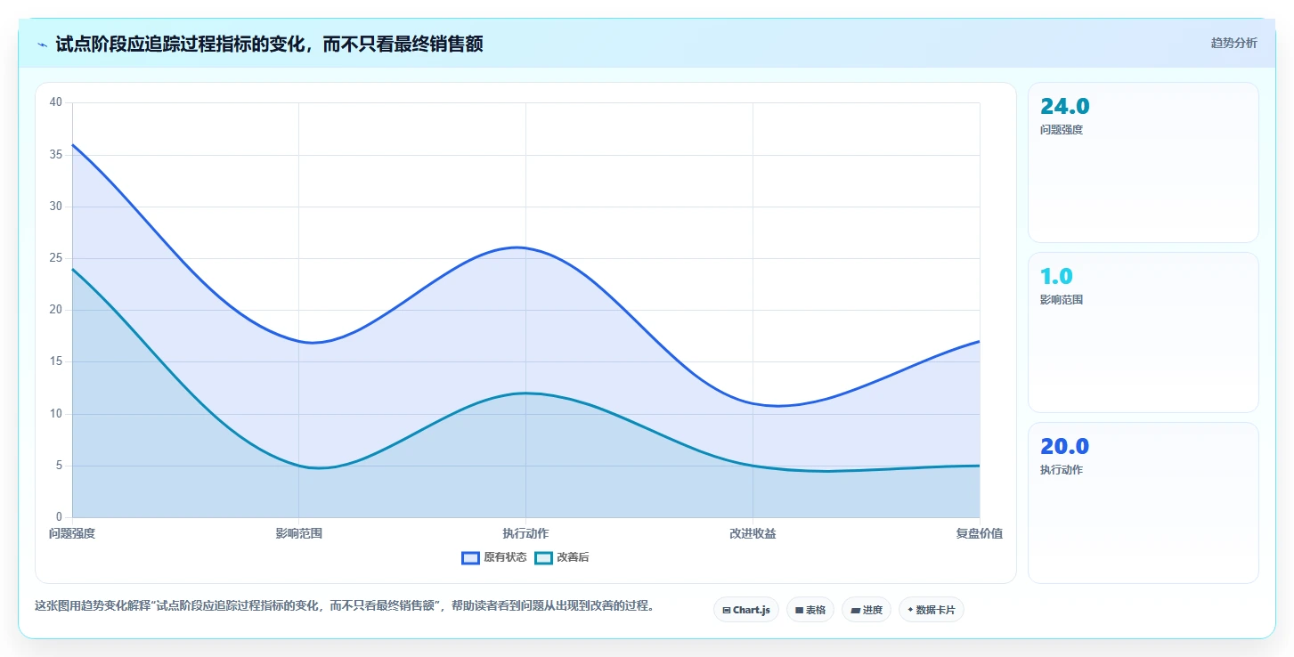The width and height of the screenshot is (1294, 657).
Task: Click the 影响范围 x-axis label
Action: (x=299, y=533)
